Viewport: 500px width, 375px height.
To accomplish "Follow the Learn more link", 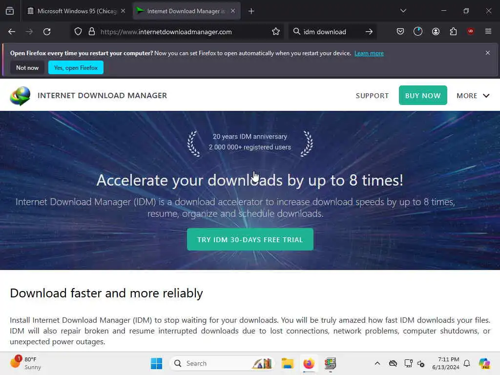I will click(369, 53).
